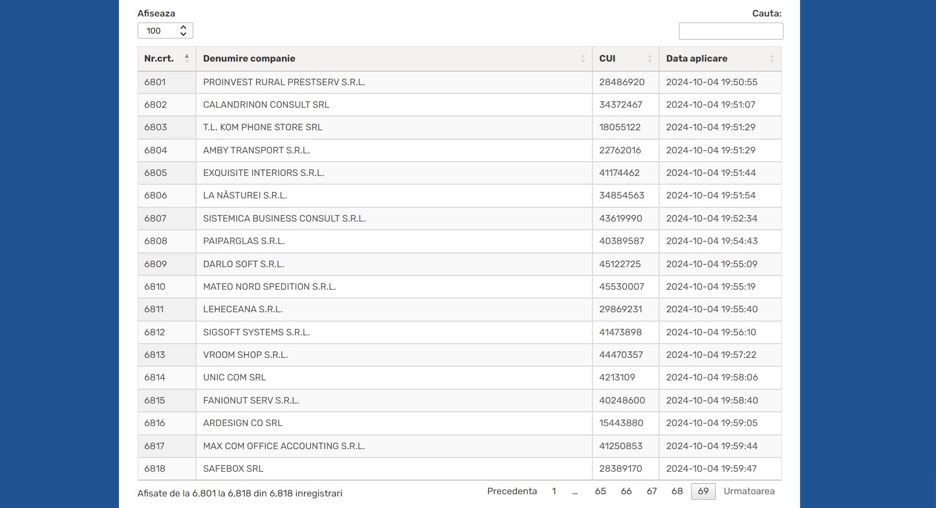
Task: Select VROOM SHOP S.R.L. name
Action: click(246, 355)
